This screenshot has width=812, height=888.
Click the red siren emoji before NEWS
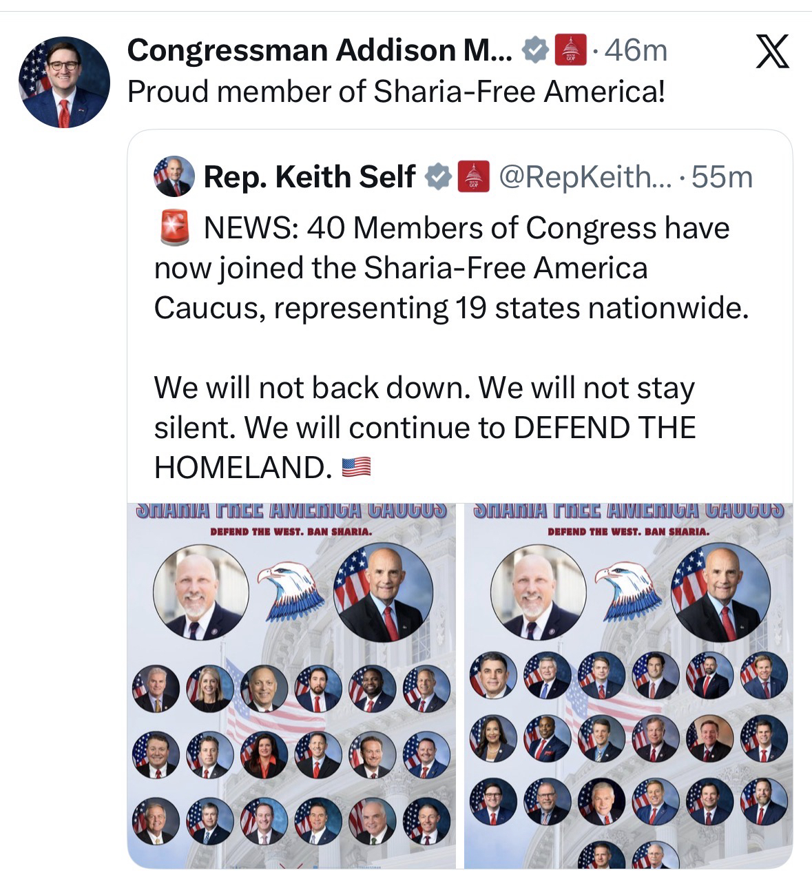[174, 228]
